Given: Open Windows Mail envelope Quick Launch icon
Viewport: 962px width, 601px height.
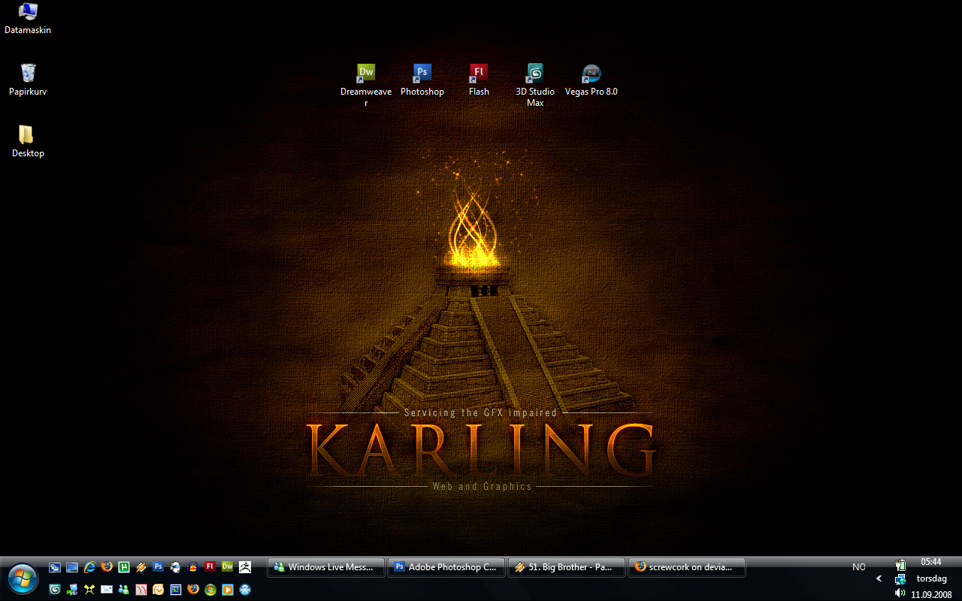Looking at the screenshot, I should (107, 590).
